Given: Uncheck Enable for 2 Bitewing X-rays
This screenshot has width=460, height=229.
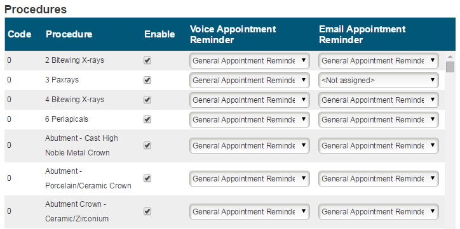Looking at the screenshot, I should 147,61.
